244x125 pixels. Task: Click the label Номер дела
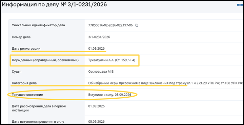pos(21,37)
